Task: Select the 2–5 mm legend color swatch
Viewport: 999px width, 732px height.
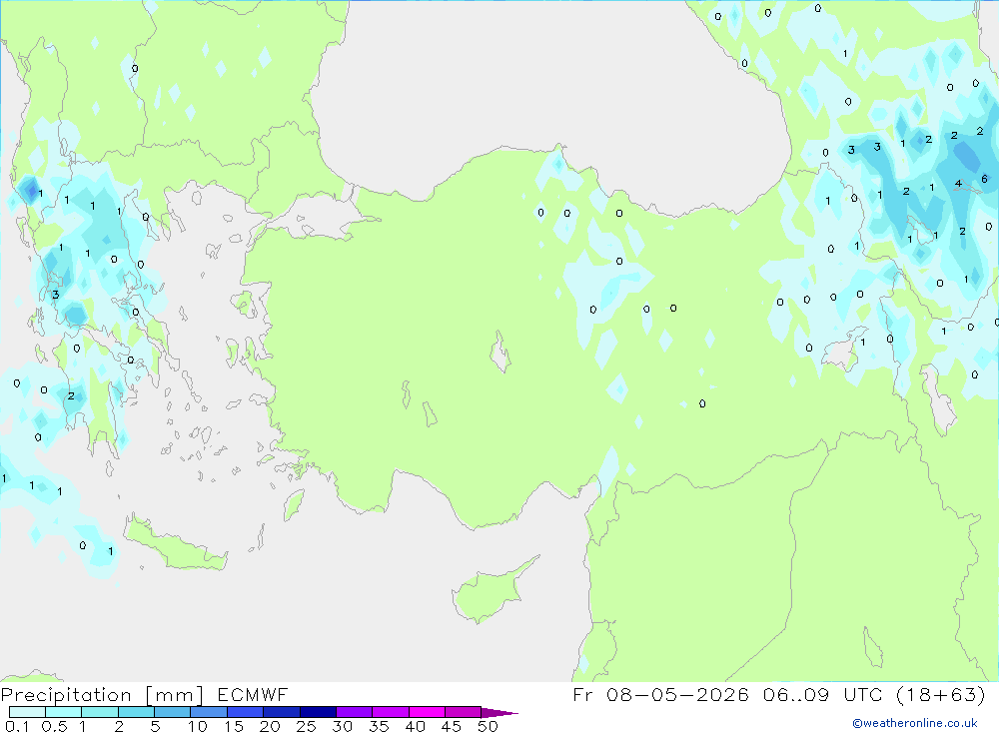Action: 136,712
